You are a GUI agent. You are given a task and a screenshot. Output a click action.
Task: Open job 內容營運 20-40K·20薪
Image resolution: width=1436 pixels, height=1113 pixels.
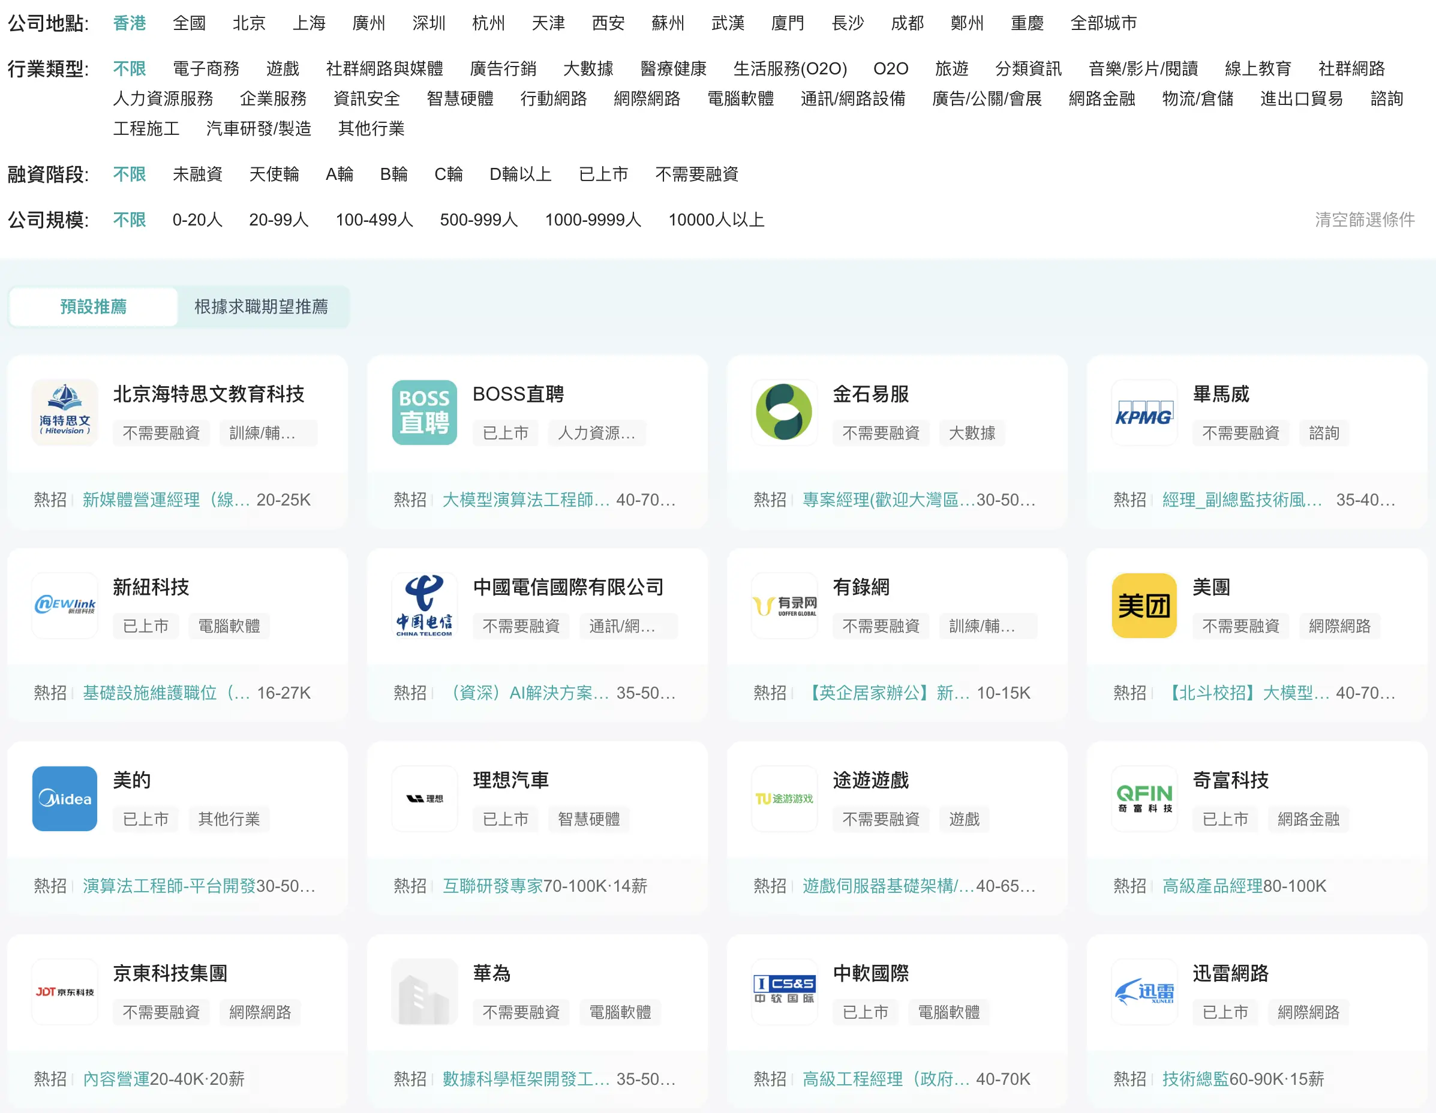pos(116,1079)
